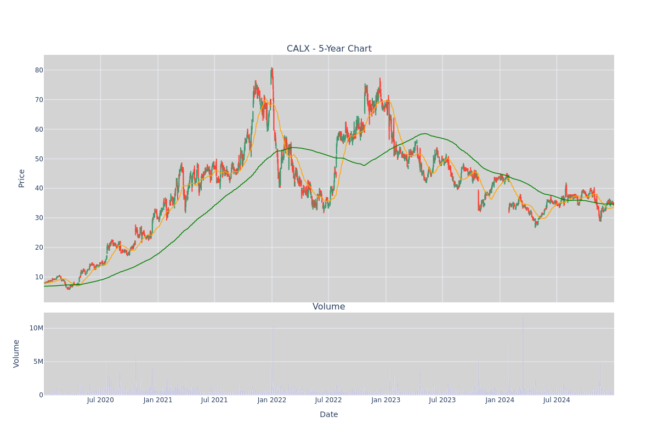Image resolution: width=658 pixels, height=439 pixels.
Task: Click the 80 price tick label
Action: [39, 70]
